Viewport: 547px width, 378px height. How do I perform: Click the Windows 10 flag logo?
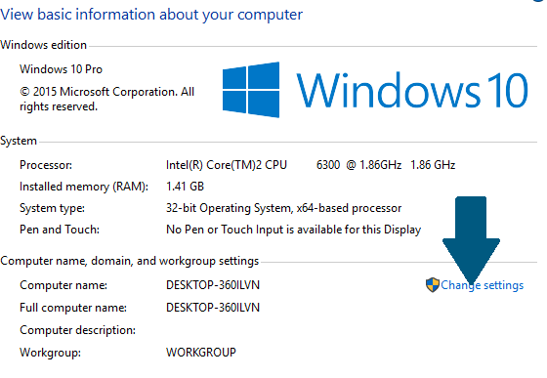pyautogui.click(x=251, y=90)
